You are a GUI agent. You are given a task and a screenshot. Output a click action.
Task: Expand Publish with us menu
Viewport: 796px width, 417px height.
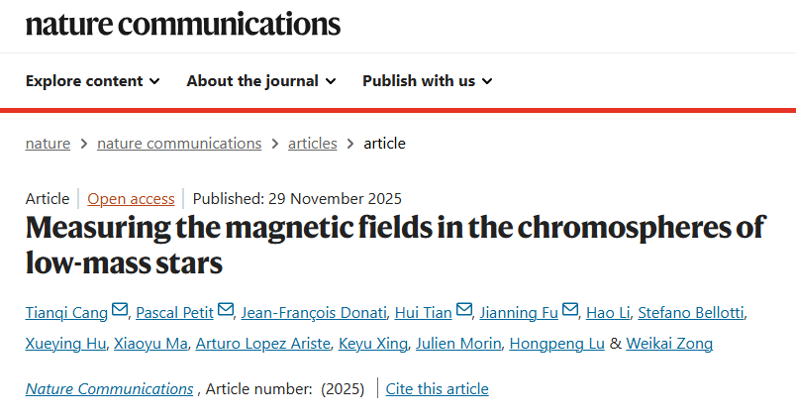point(427,81)
